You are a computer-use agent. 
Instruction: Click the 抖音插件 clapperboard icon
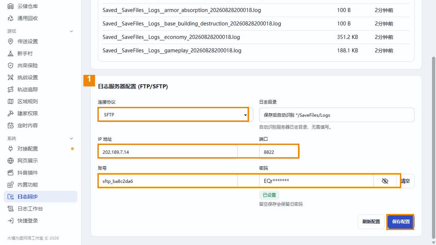(x=11, y=173)
